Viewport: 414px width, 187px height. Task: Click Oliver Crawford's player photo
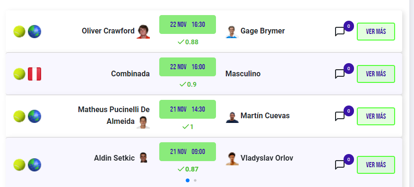pos(143,32)
